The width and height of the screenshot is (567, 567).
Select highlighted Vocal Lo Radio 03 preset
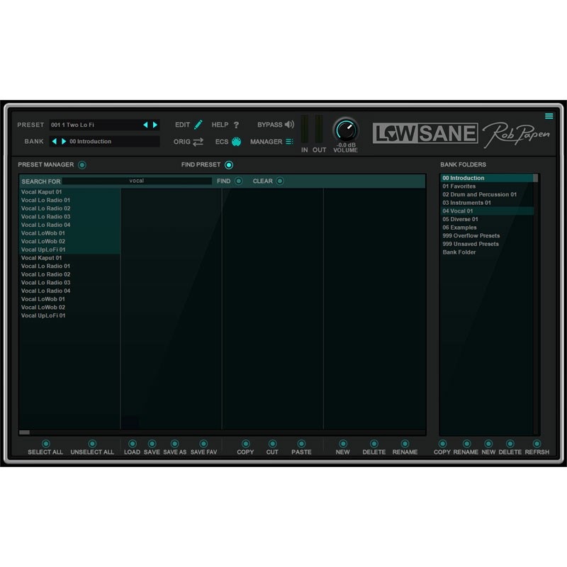[x=69, y=217]
